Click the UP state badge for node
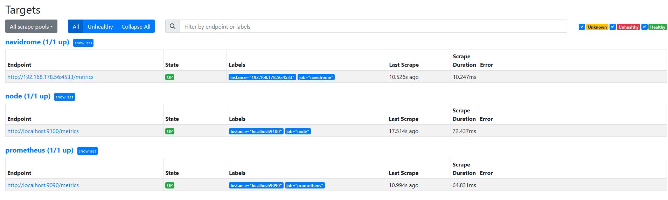This screenshot has height=200, width=668. pos(170,131)
